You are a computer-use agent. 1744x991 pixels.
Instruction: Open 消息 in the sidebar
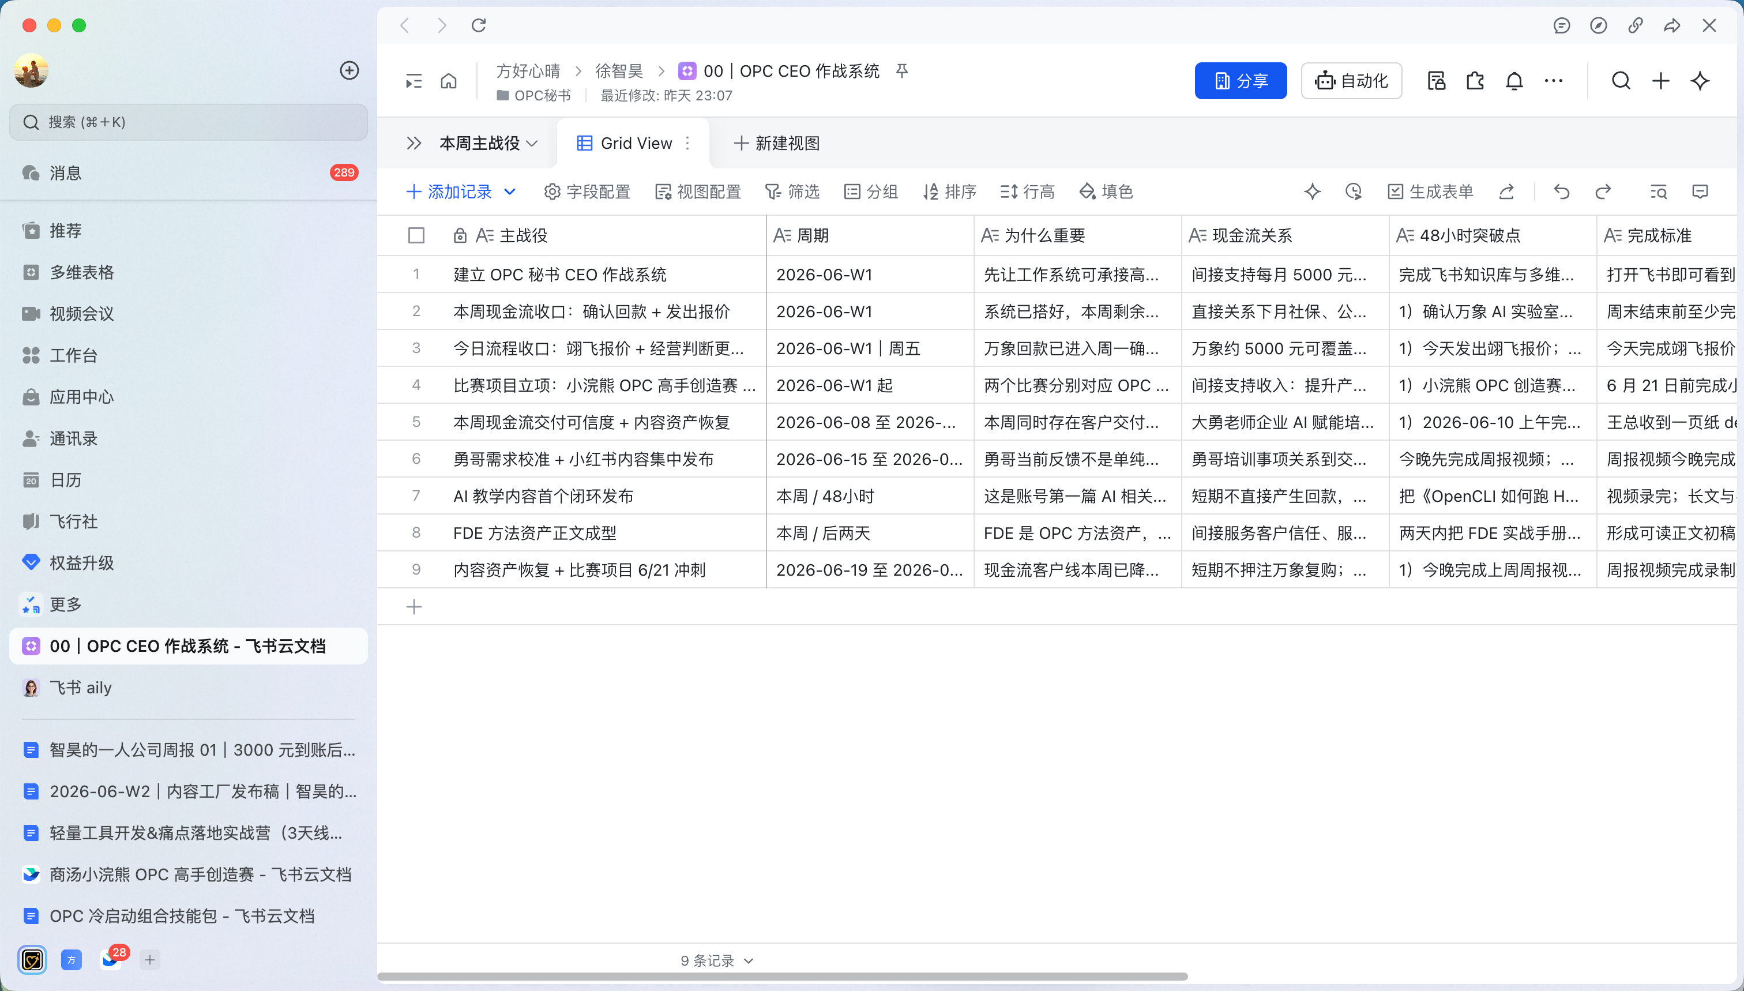click(x=189, y=173)
